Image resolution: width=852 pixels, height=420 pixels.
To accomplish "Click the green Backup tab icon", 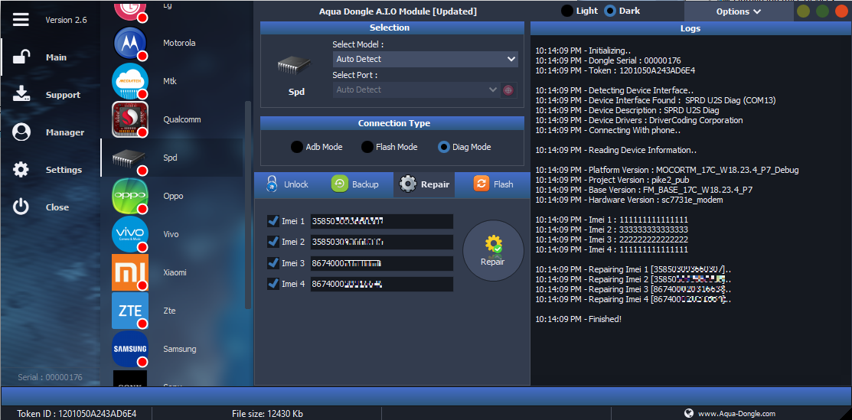I will (340, 184).
